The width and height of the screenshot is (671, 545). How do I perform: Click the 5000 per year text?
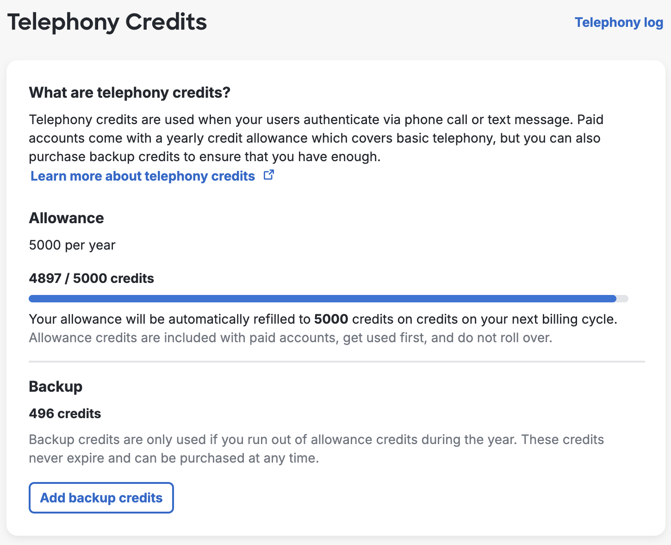pyautogui.click(x=72, y=245)
